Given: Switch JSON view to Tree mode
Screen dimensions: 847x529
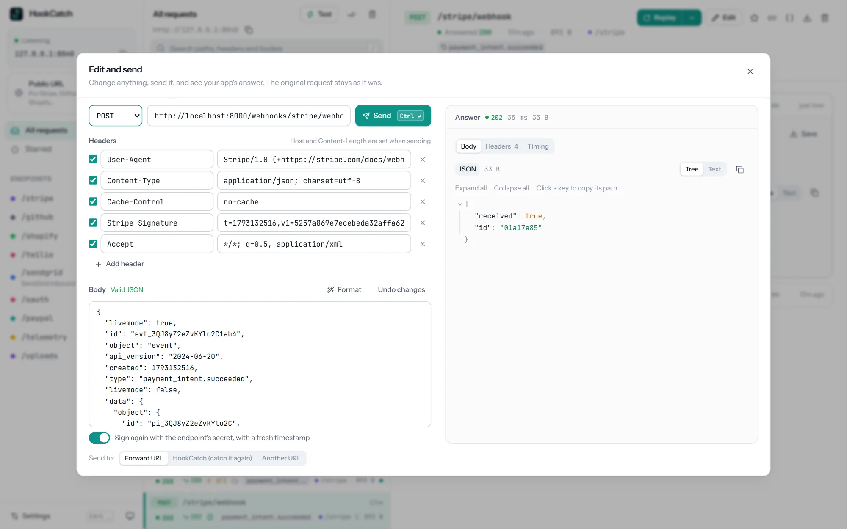Looking at the screenshot, I should click(692, 169).
